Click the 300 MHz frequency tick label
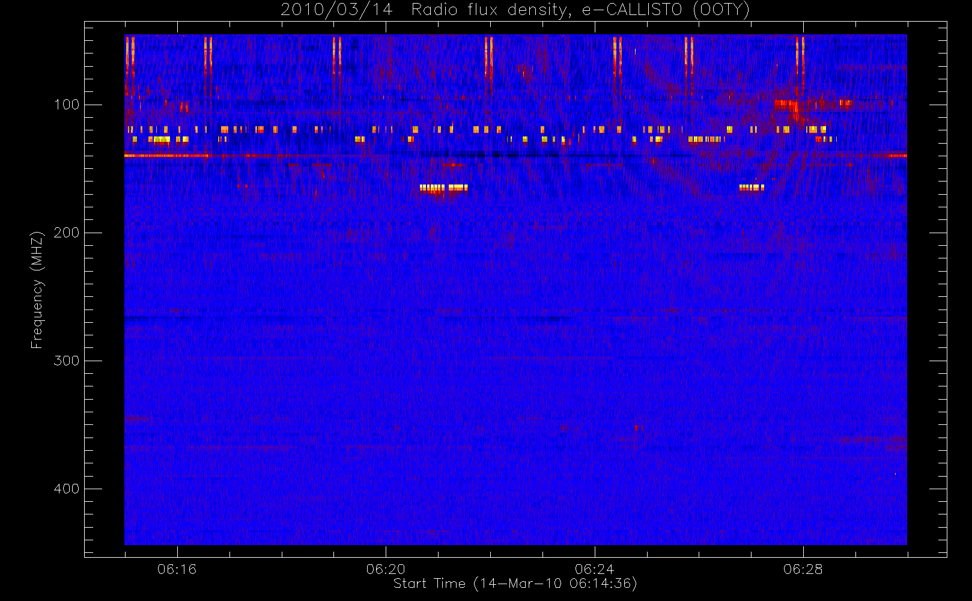Viewport: 972px width, 601px height. pyautogui.click(x=67, y=361)
